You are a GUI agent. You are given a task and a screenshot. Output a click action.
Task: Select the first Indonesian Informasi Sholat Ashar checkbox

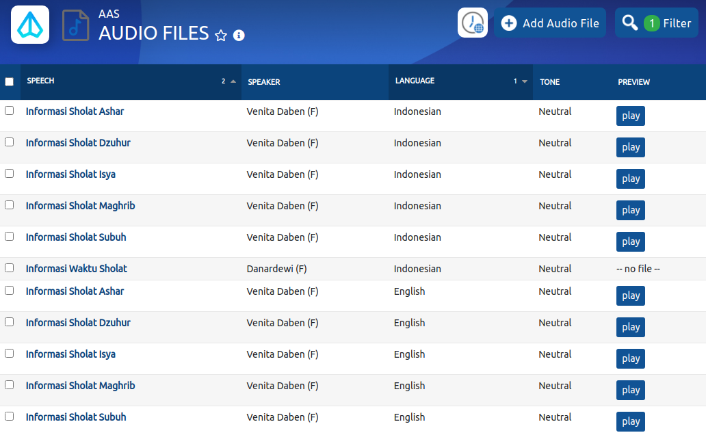coord(10,111)
